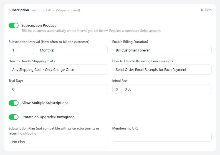Screen dimensions: 220x155
Task: Click the 'Membership URL' label
Action: 125,128
